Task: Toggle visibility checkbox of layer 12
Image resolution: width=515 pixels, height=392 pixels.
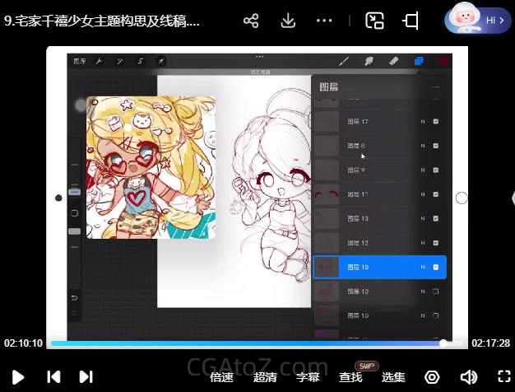Action: (435, 243)
